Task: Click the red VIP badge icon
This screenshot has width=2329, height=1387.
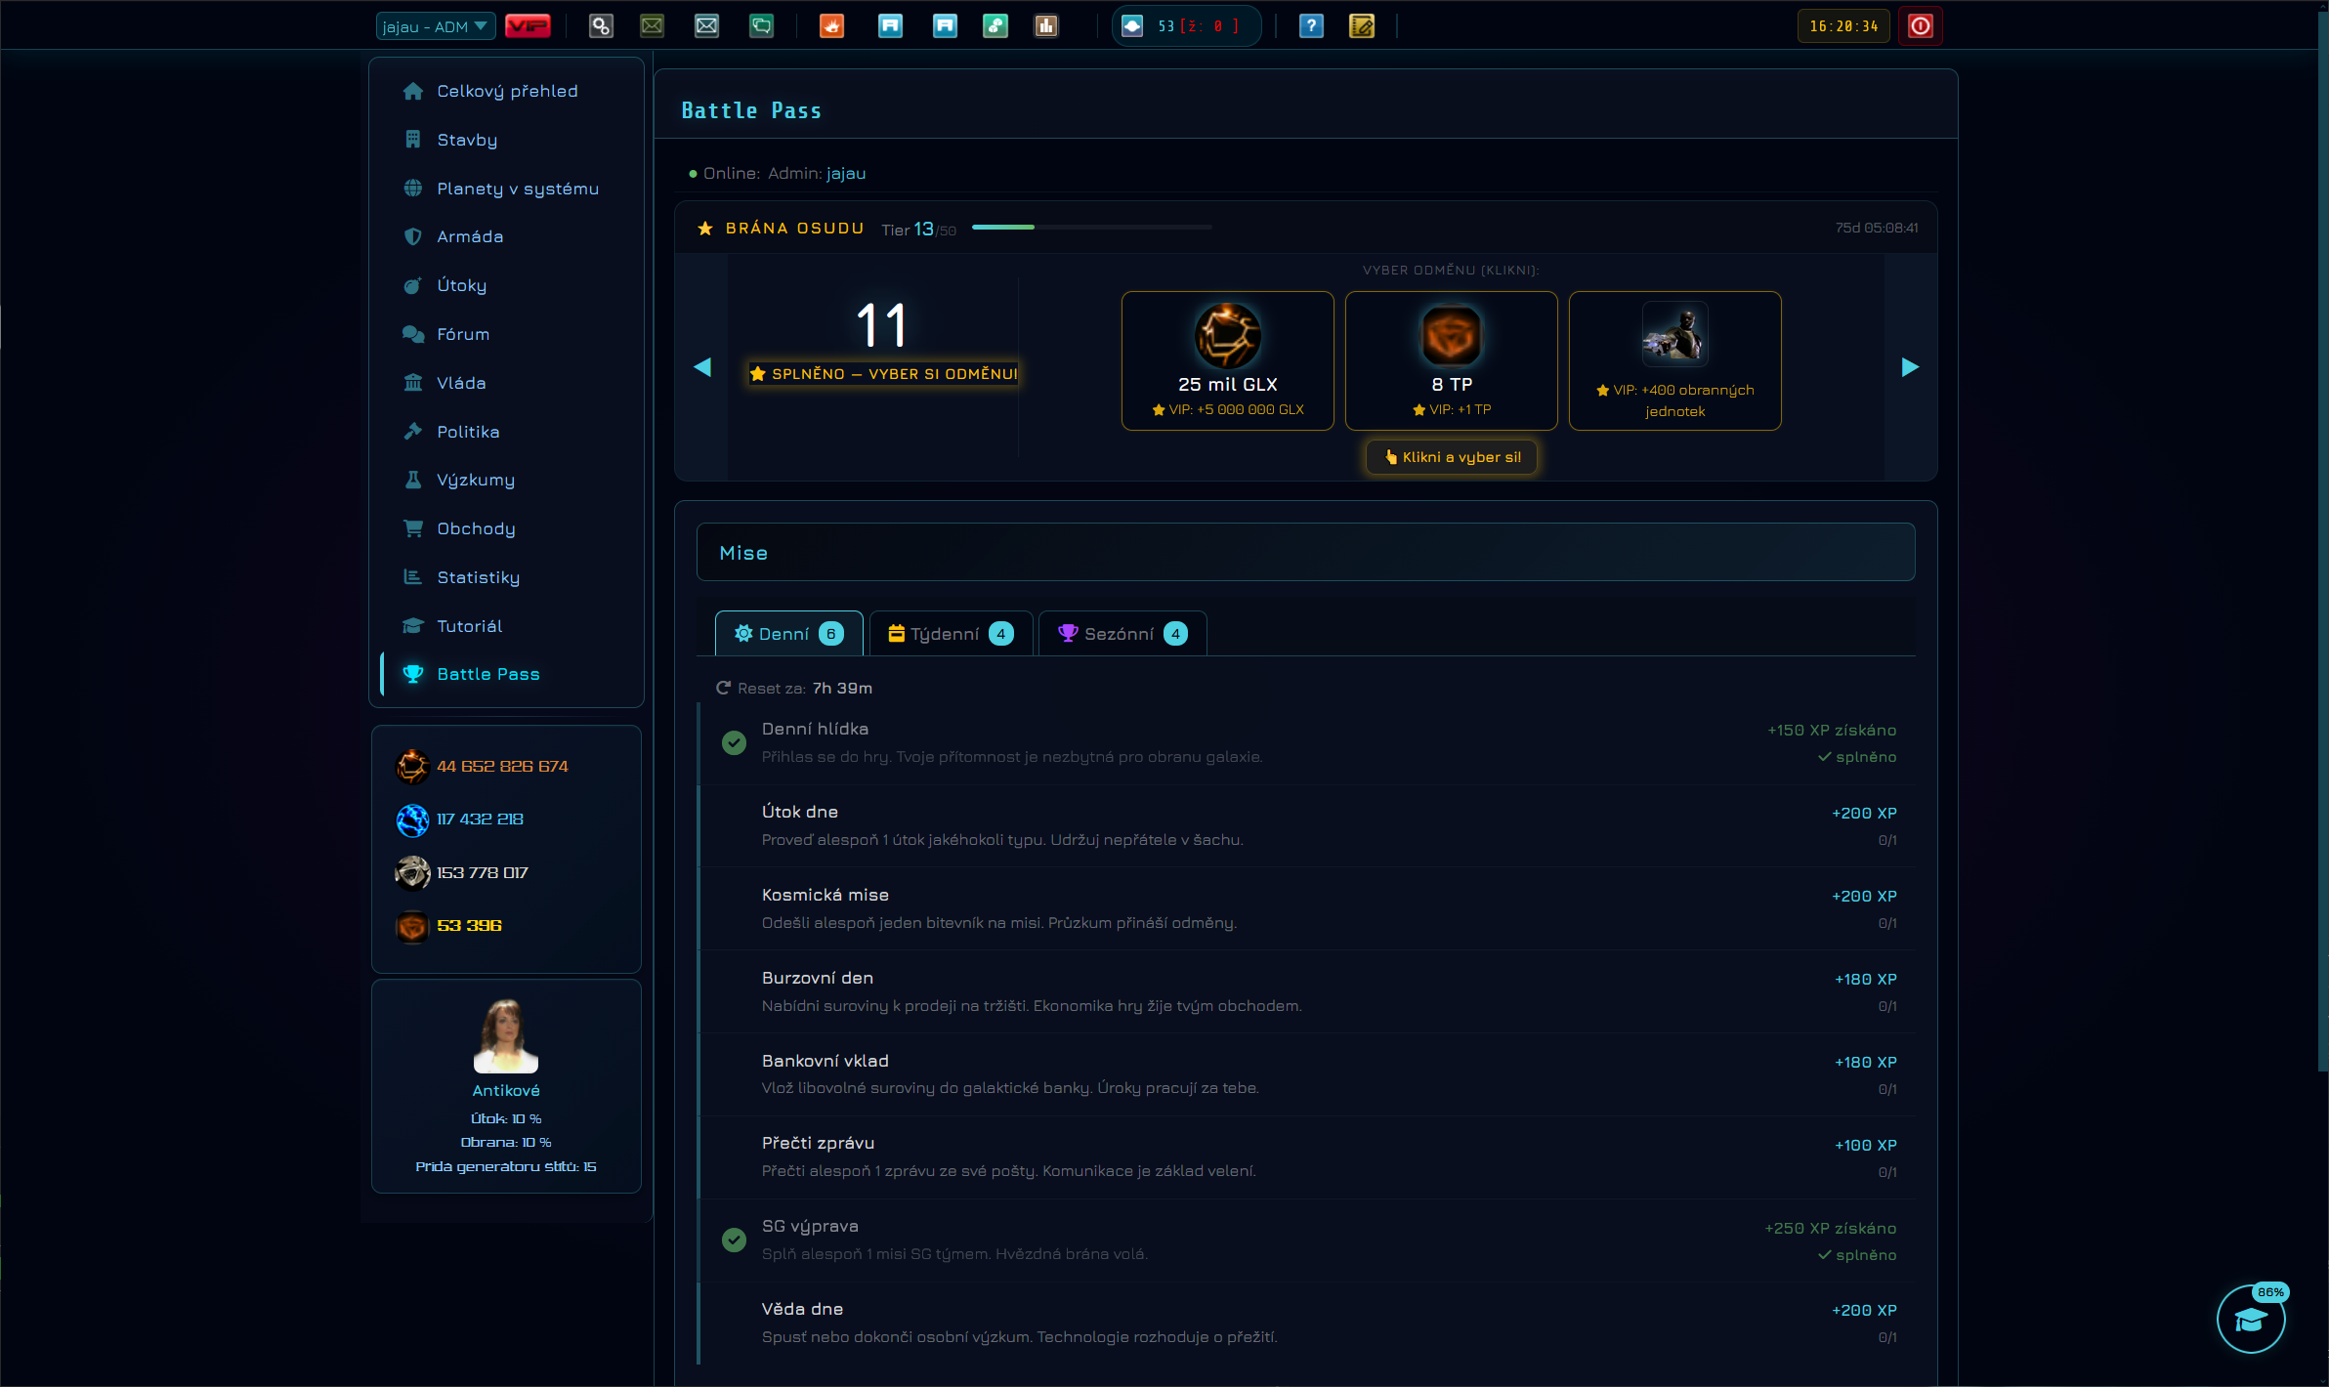Action: click(x=528, y=26)
